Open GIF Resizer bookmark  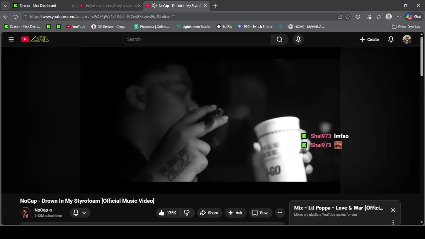click(x=109, y=27)
